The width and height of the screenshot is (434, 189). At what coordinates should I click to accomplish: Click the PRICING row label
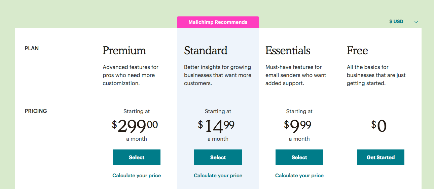coord(36,111)
